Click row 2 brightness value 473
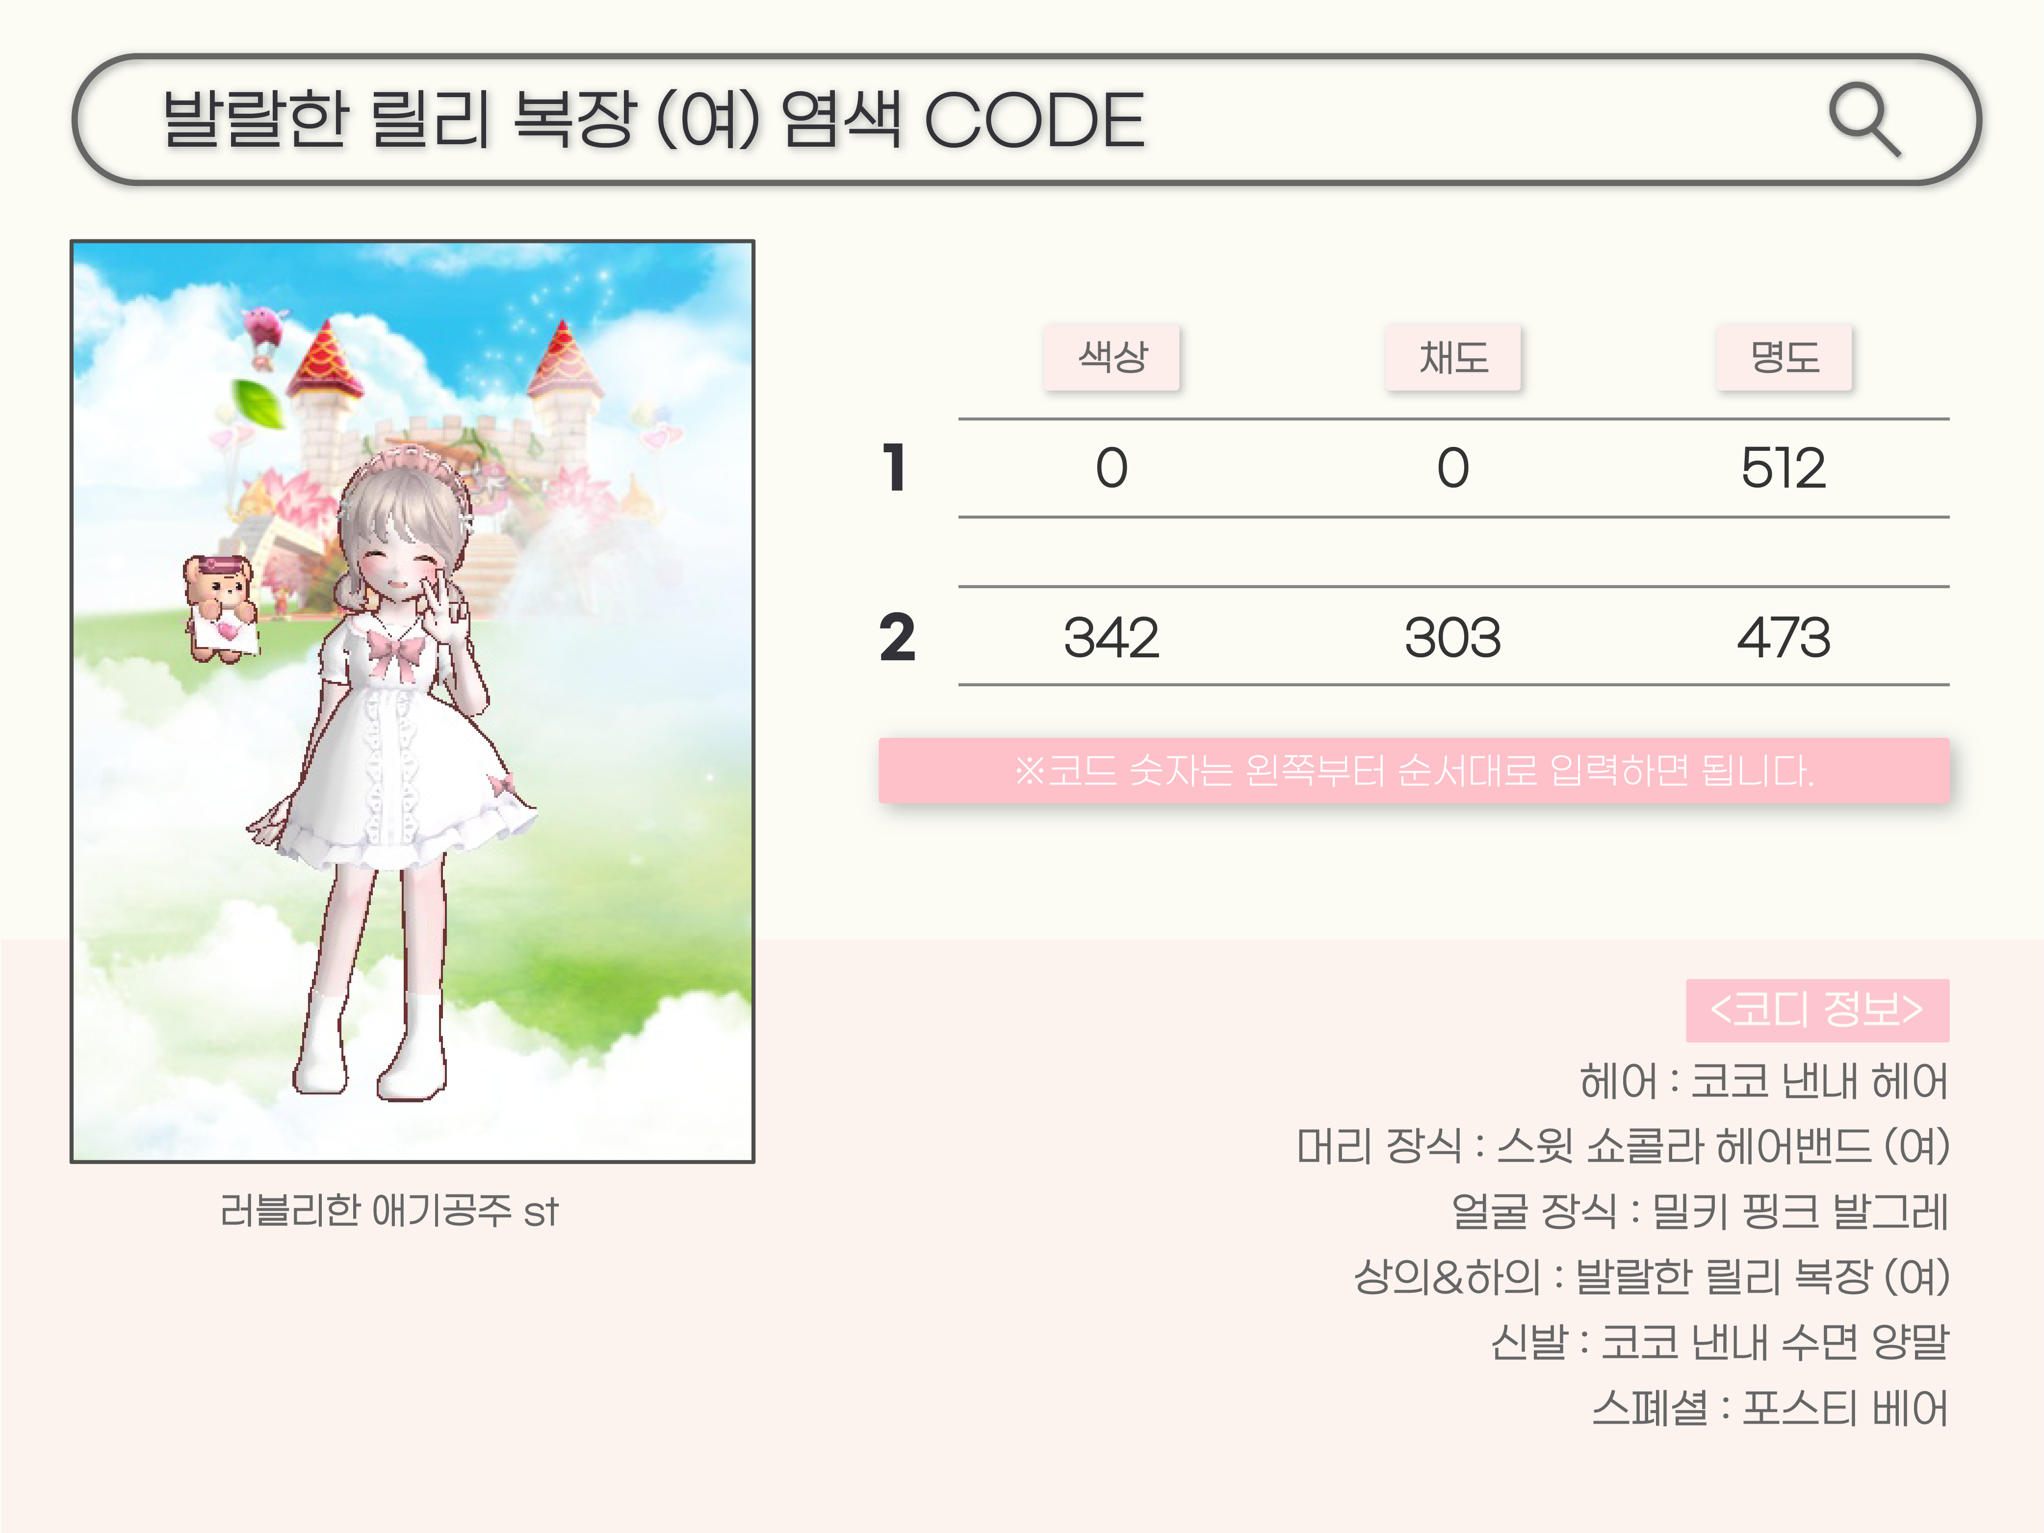The height and width of the screenshot is (1533, 2044). (x=1784, y=638)
